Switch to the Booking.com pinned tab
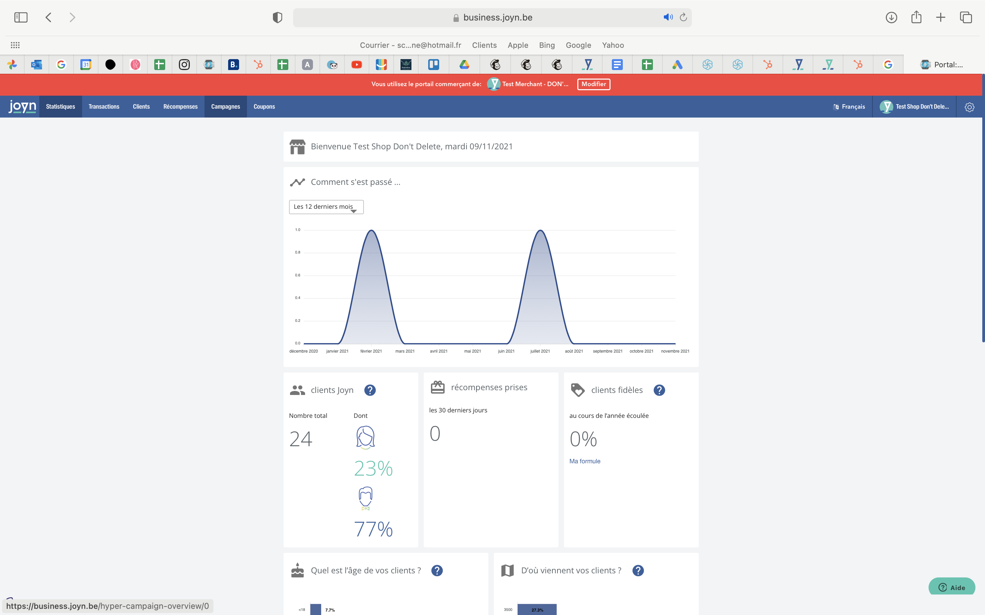985x615 pixels. tap(234, 65)
